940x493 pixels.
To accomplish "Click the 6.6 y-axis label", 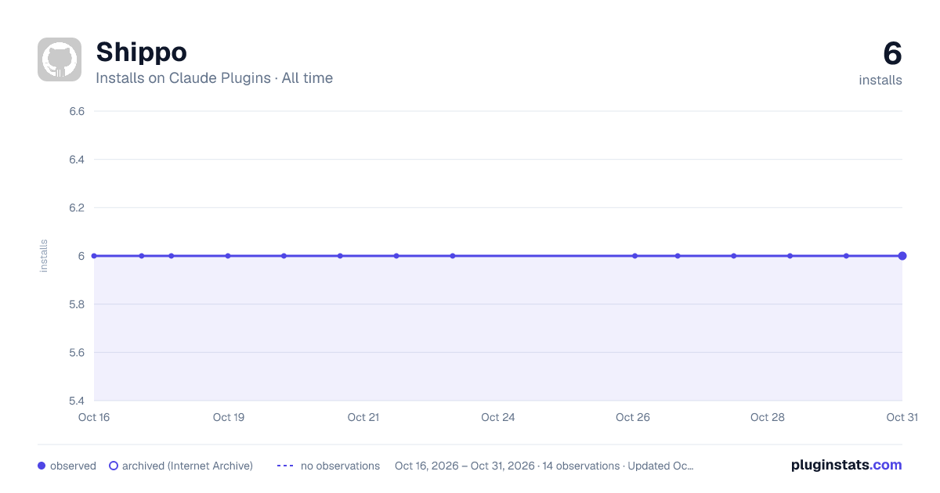I will click(x=77, y=111).
